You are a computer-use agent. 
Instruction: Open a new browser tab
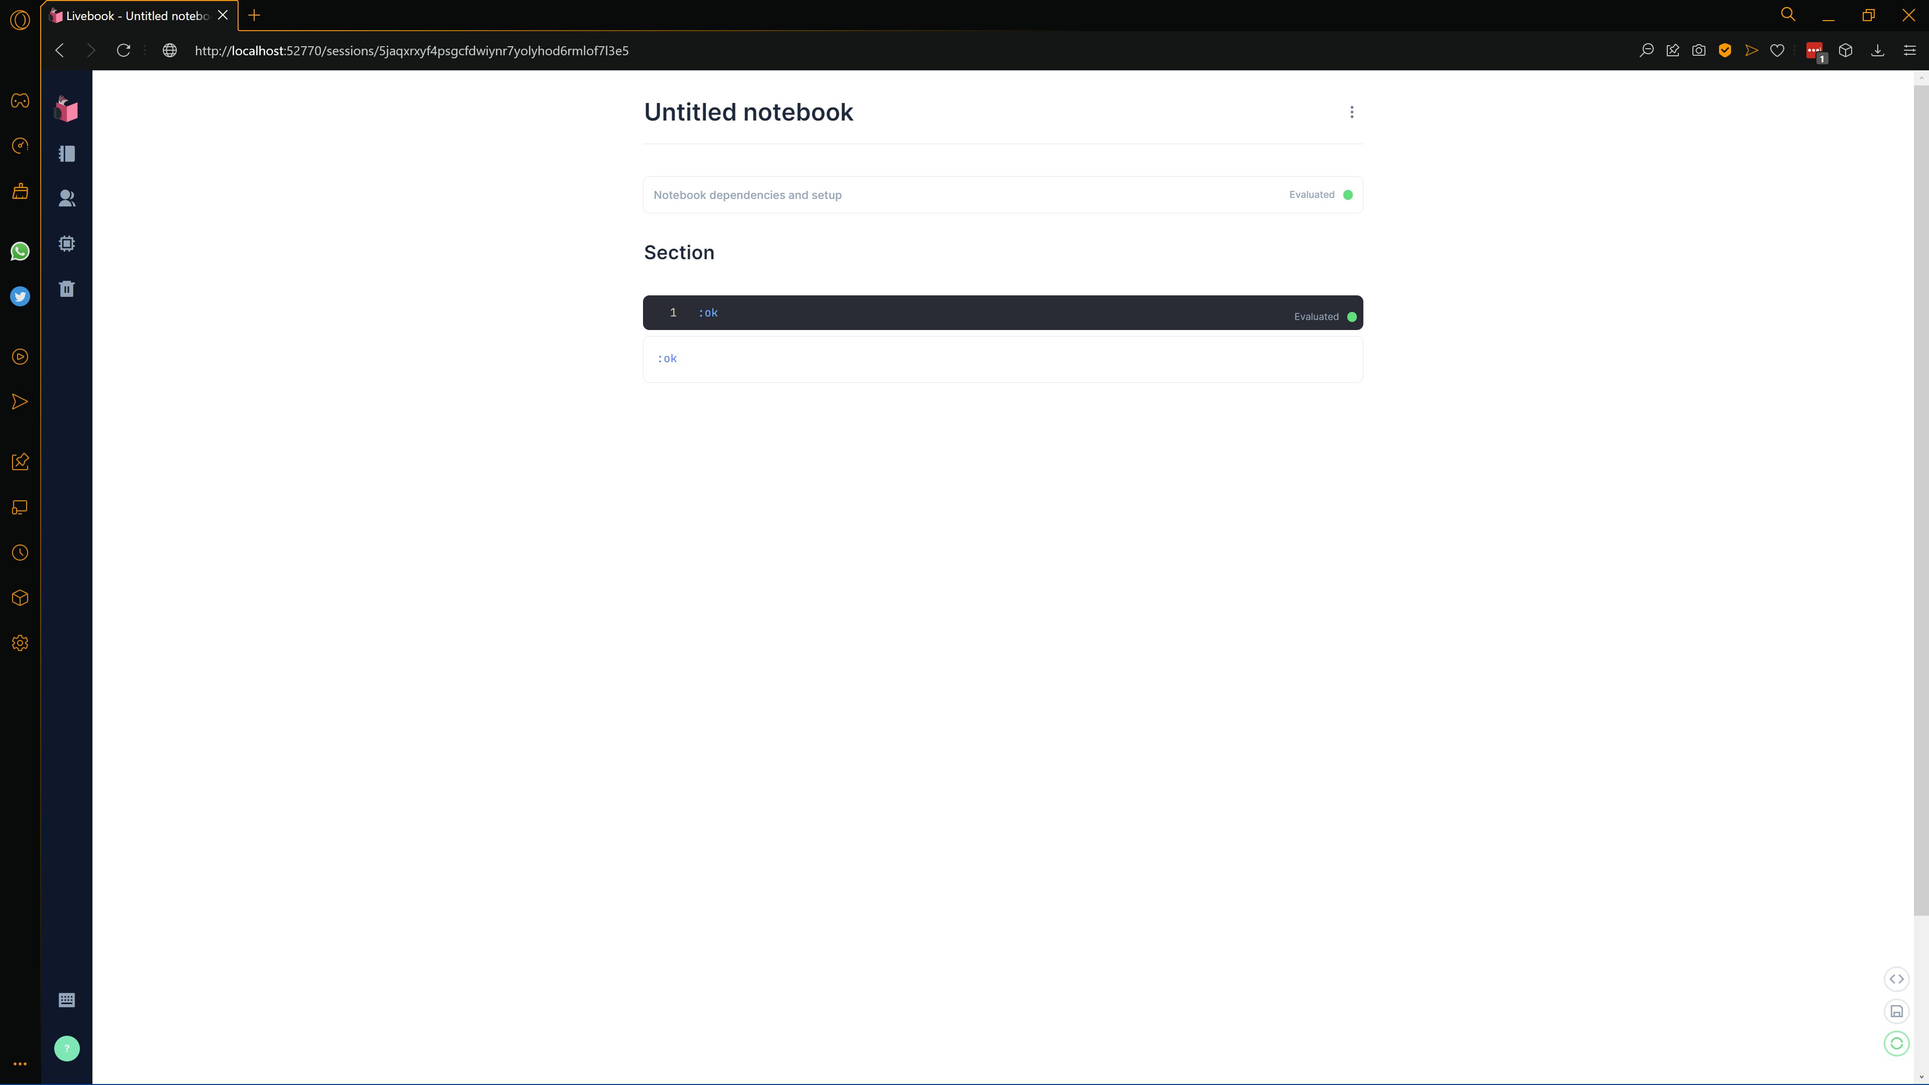[254, 15]
